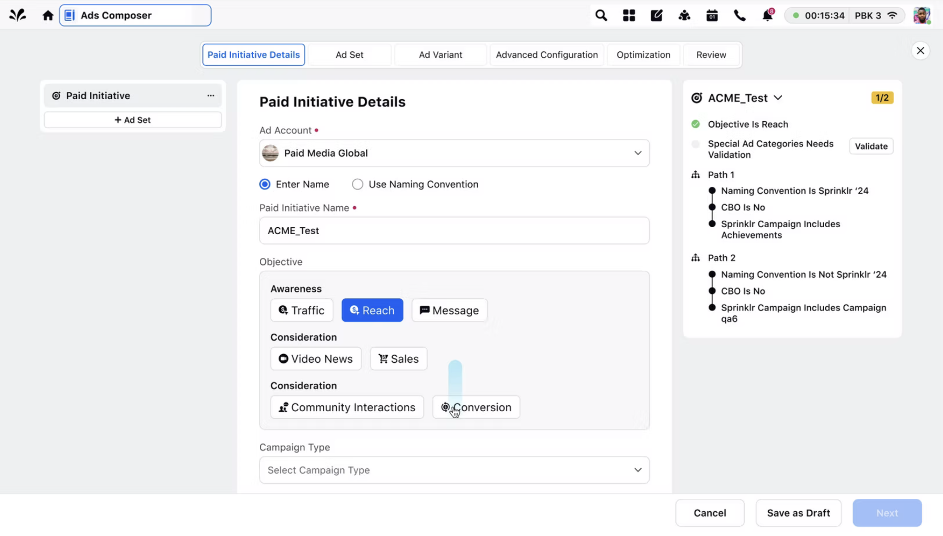Click the 'CBO Is No' entry under Path 2
Screen dimensions: 943x536
pyautogui.click(x=743, y=291)
